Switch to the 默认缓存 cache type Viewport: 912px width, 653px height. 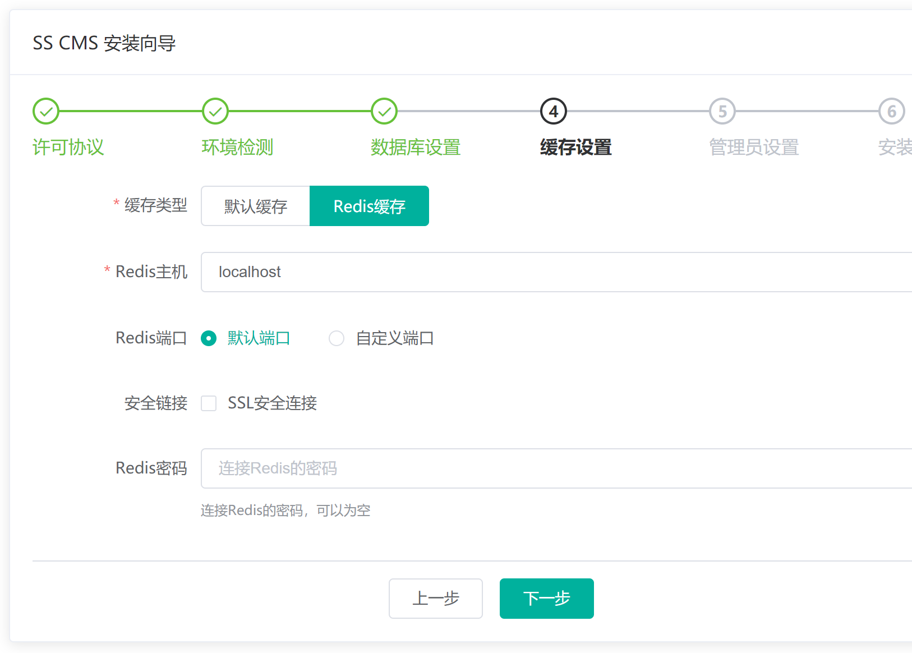255,206
